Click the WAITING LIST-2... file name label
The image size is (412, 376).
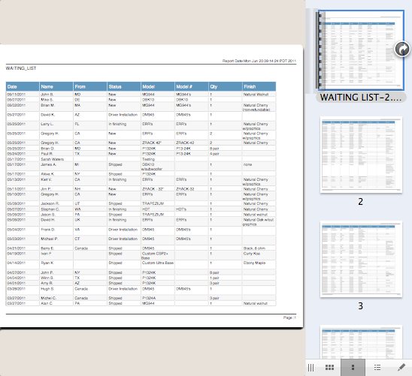[361, 98]
